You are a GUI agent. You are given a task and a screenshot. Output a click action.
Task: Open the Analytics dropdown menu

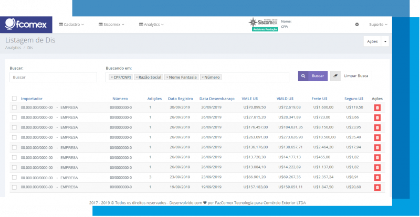click(151, 24)
